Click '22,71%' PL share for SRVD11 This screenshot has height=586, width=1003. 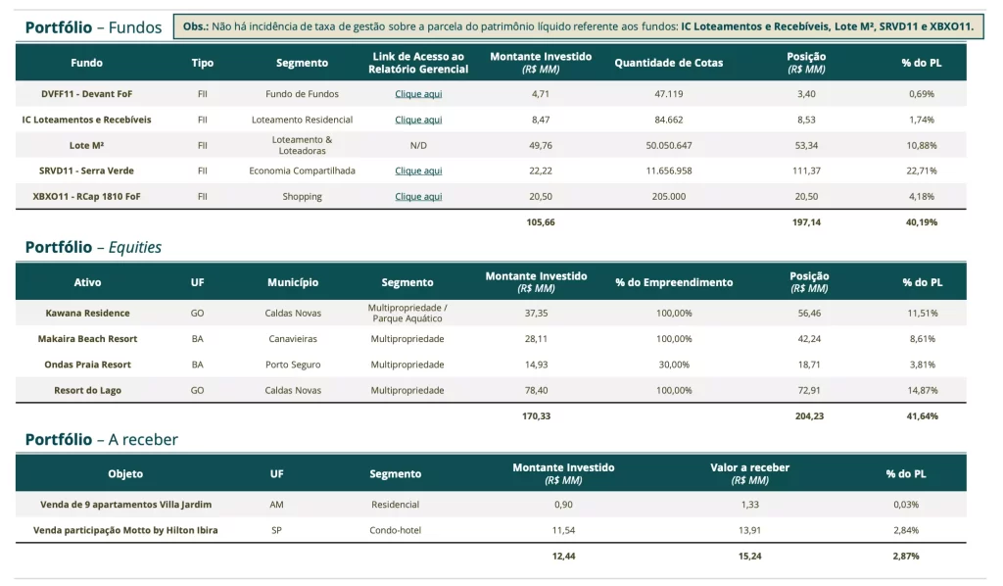tap(922, 171)
